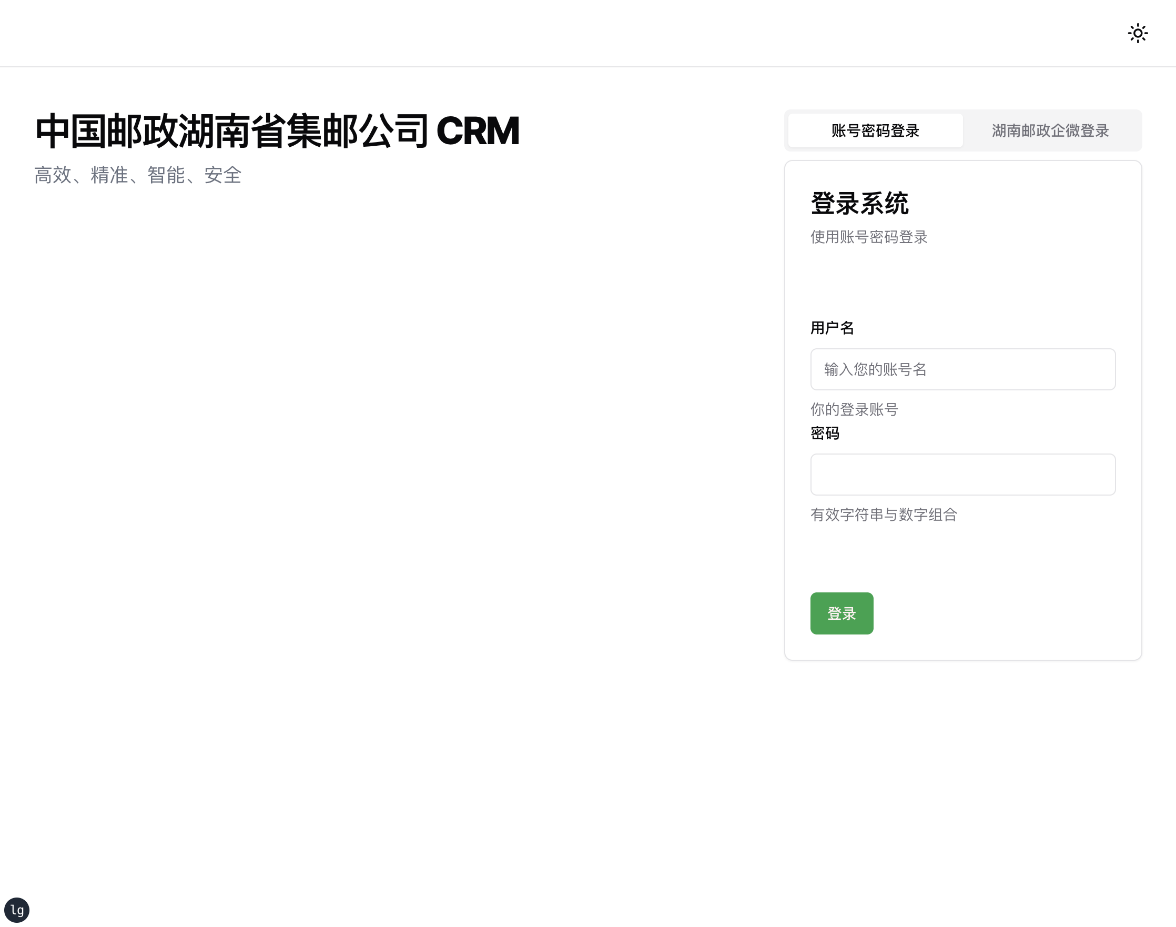Select the 使用账号密码登录 subtitle text

point(868,237)
